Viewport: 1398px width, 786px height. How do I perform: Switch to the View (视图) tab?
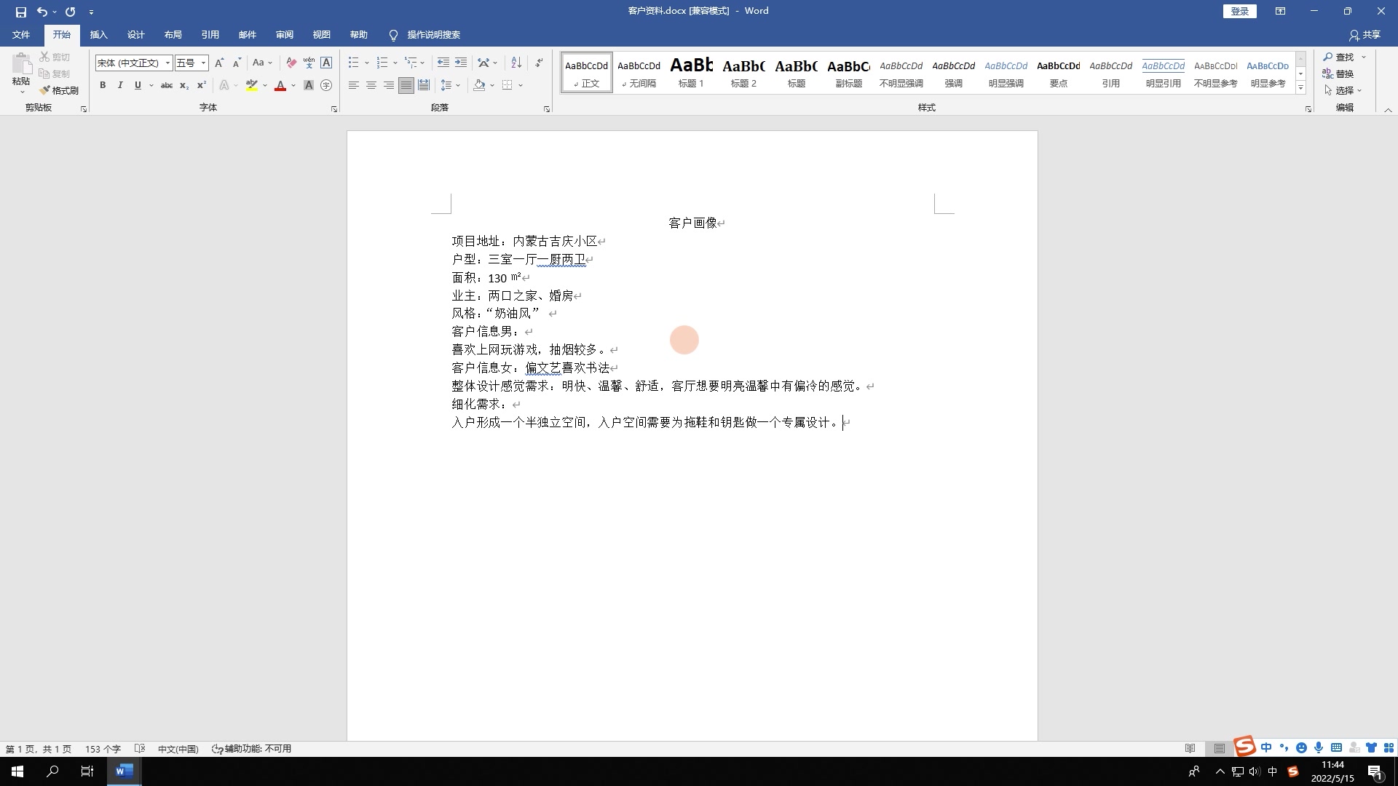pos(321,34)
